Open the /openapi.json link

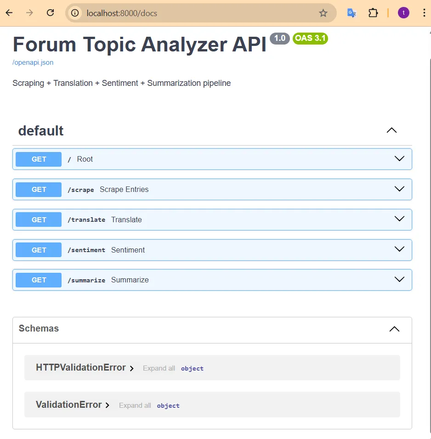coord(33,62)
